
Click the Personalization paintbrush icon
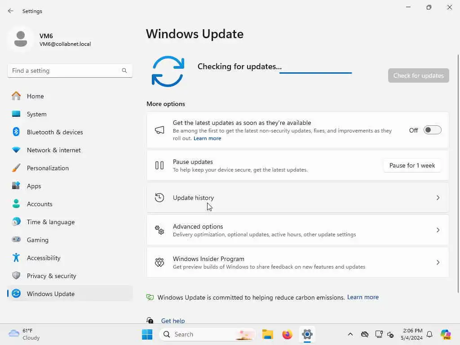(x=16, y=168)
